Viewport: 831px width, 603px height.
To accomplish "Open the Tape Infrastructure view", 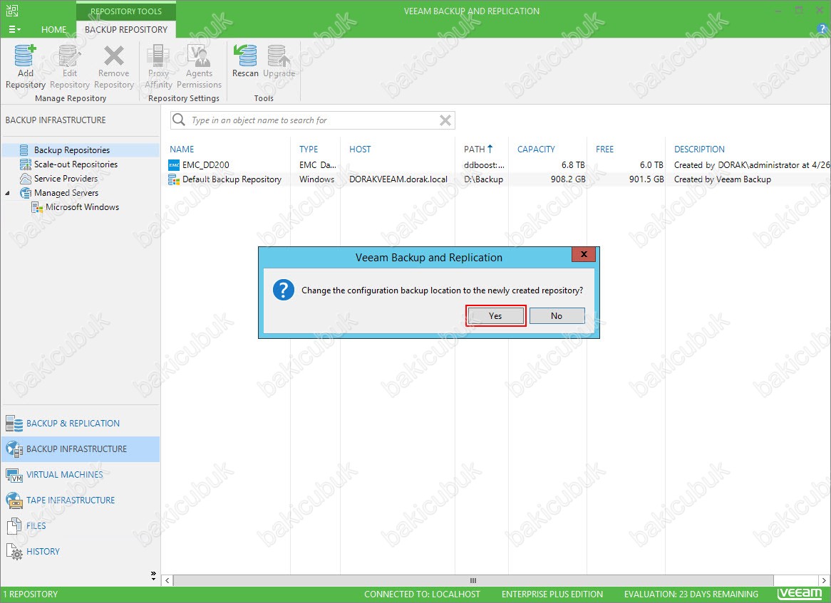I will click(80, 500).
